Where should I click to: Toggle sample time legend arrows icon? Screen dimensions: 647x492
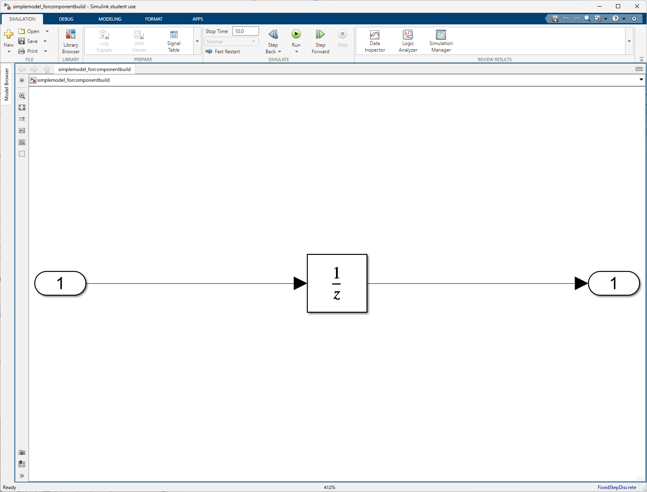point(22,119)
